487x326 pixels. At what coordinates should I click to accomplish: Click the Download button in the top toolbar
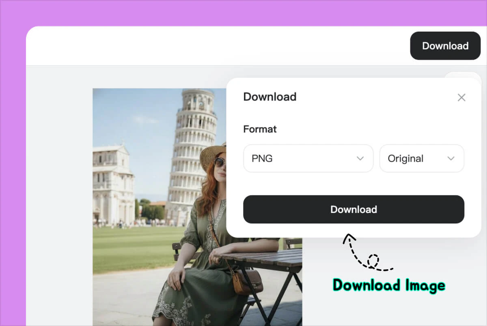tap(445, 45)
